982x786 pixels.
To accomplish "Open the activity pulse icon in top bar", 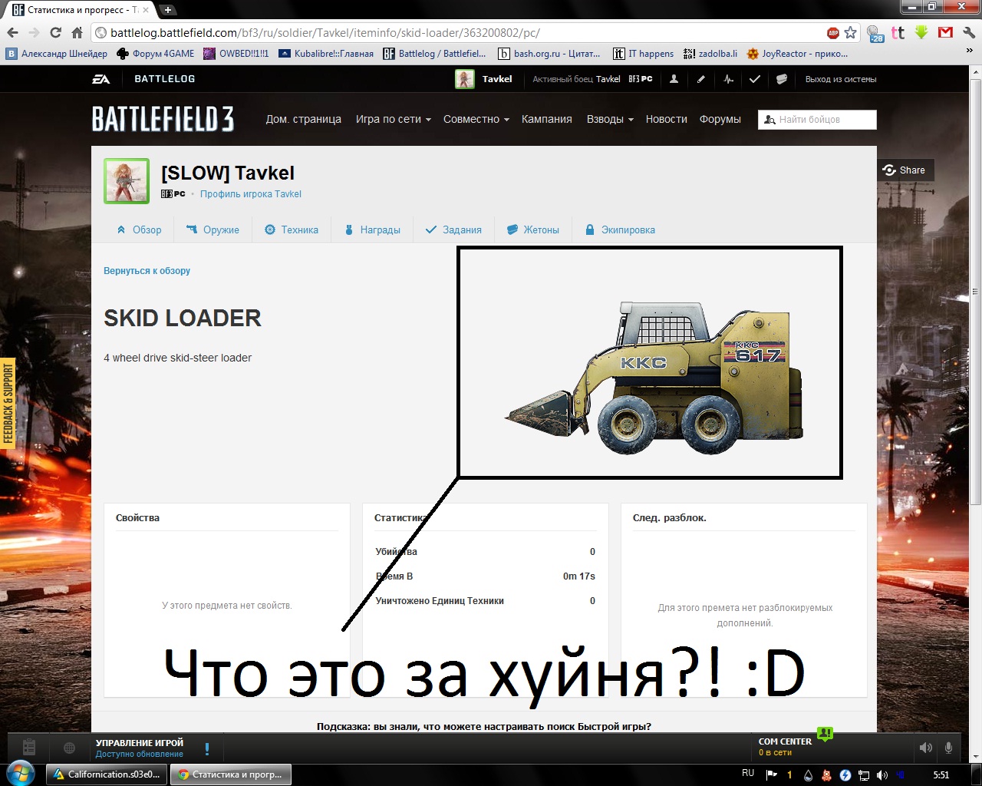I will (728, 79).
